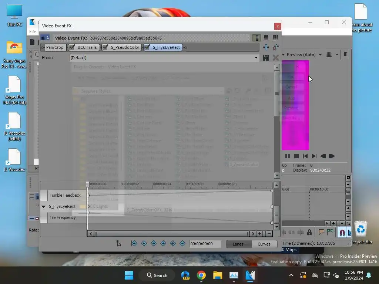Click the FX parameter pane up arrow
Screen dimensions: 379x284
pos(277,67)
